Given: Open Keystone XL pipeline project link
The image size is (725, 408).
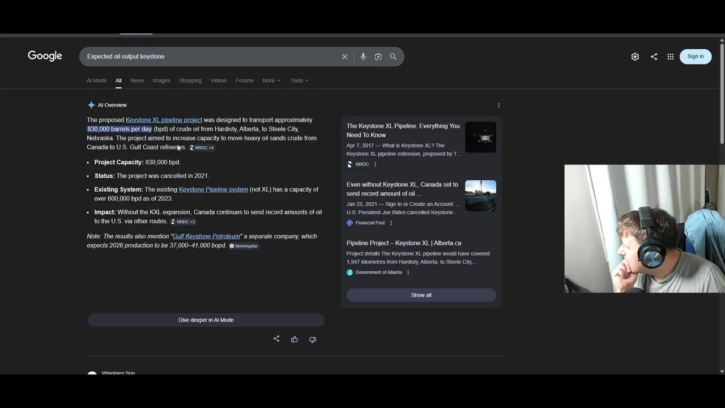Looking at the screenshot, I should click(x=164, y=120).
